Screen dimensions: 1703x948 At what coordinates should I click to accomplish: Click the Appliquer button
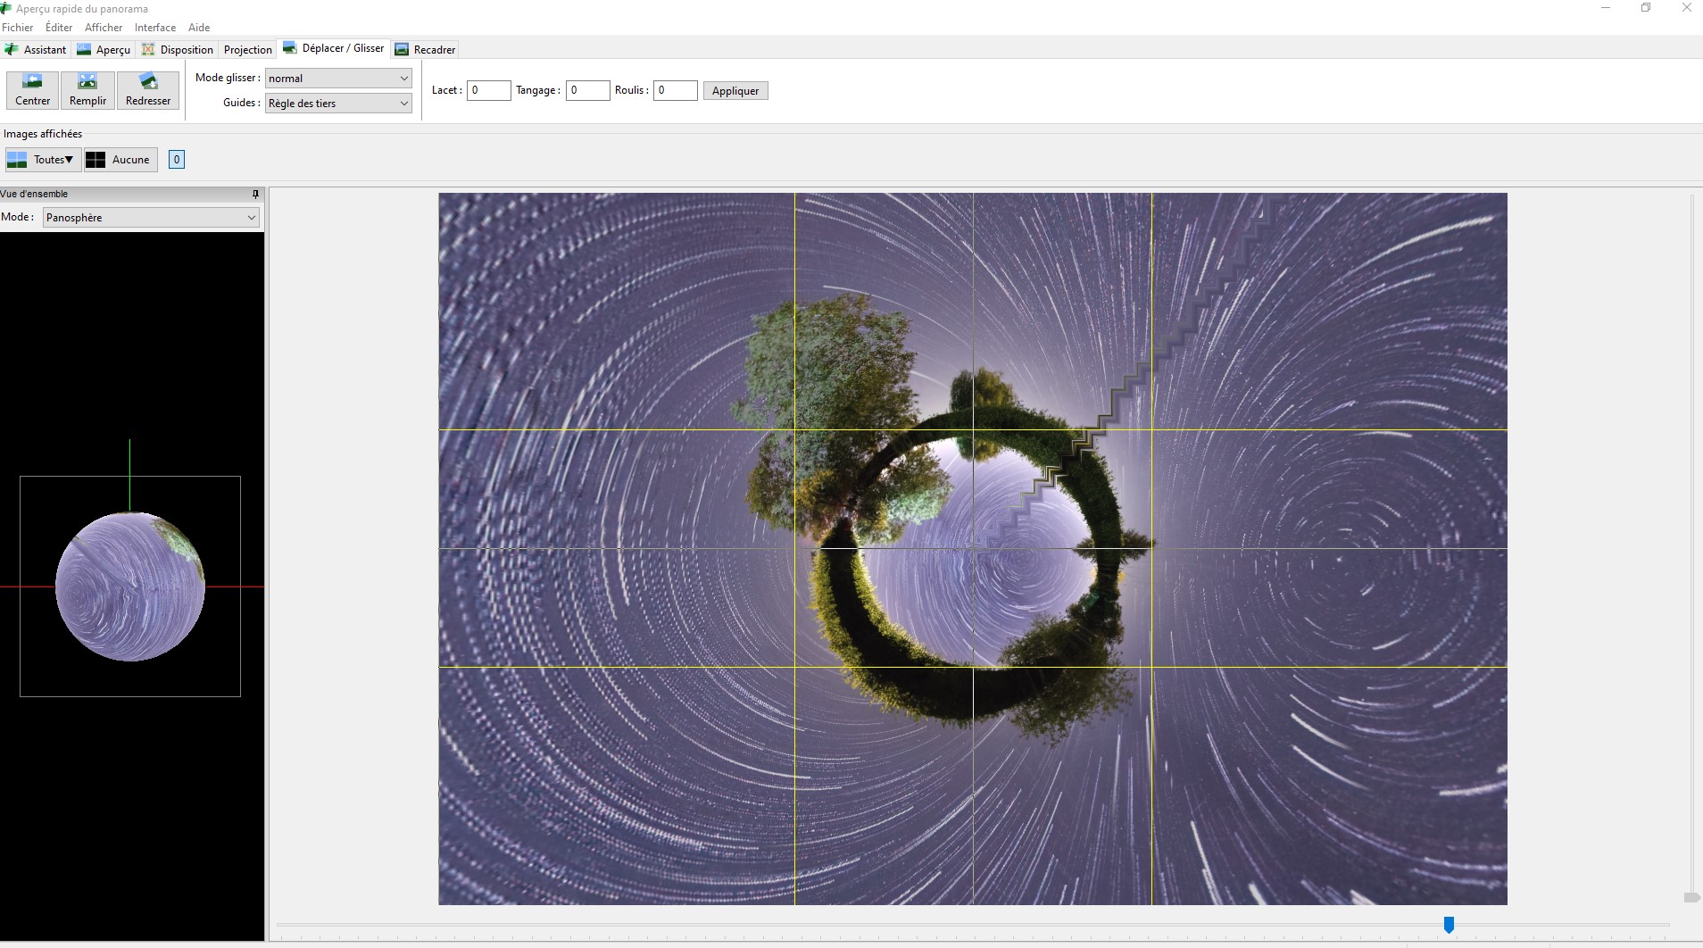735,91
